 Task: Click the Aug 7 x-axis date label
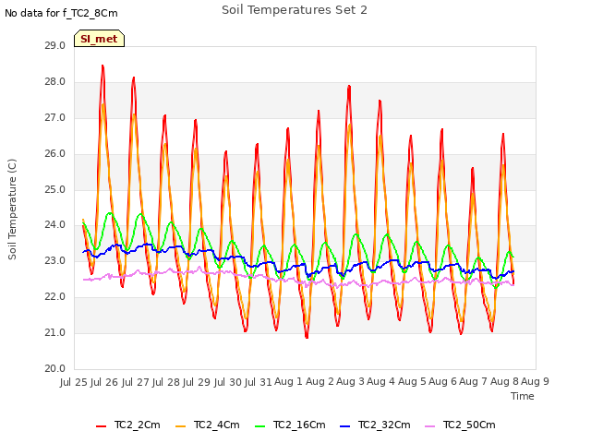pos(474,382)
